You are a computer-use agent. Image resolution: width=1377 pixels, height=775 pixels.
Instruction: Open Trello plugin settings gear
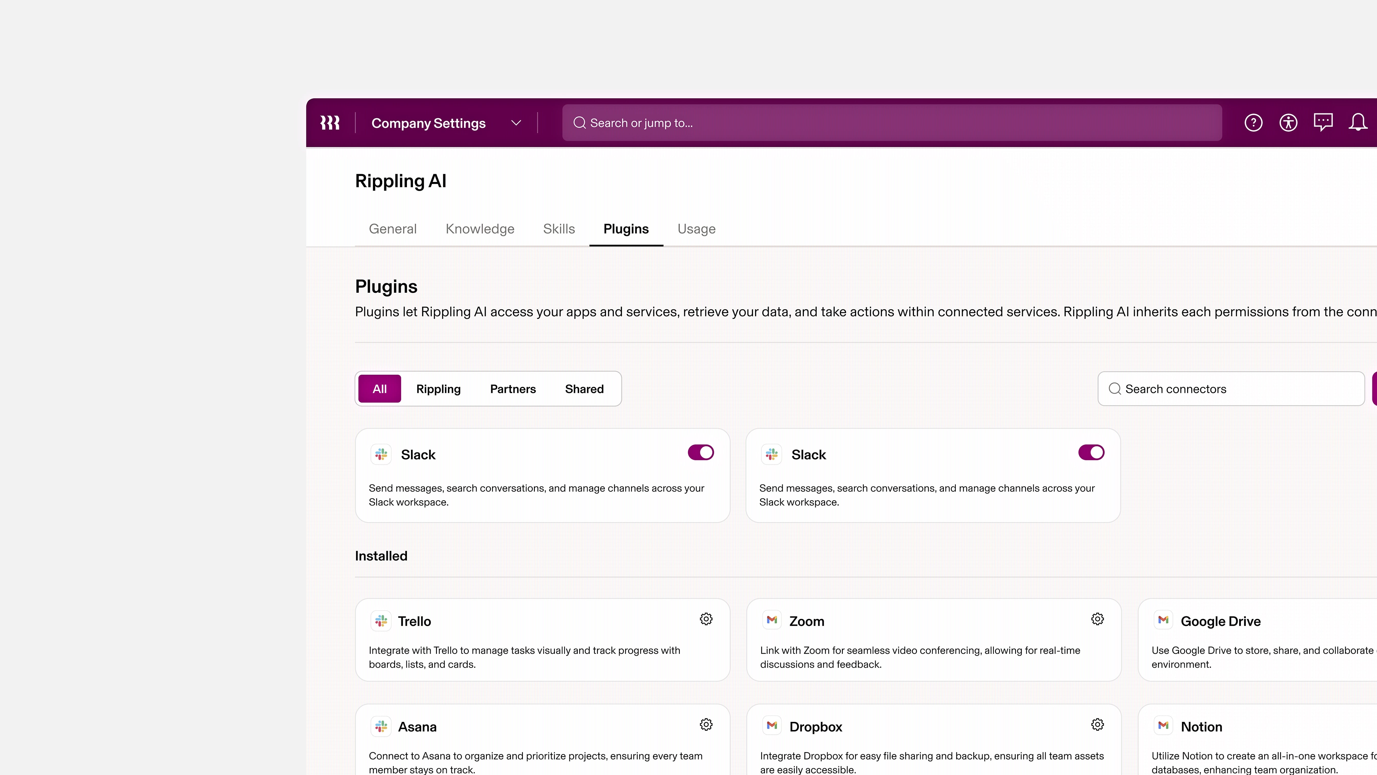pyautogui.click(x=706, y=619)
